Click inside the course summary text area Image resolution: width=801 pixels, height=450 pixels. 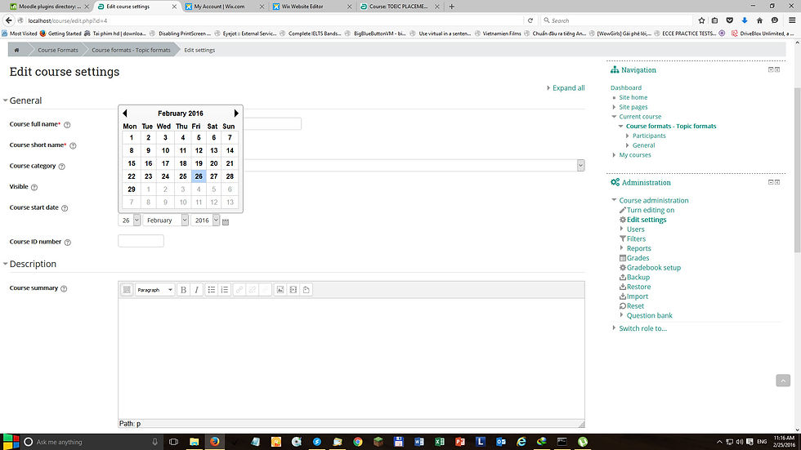click(x=351, y=359)
